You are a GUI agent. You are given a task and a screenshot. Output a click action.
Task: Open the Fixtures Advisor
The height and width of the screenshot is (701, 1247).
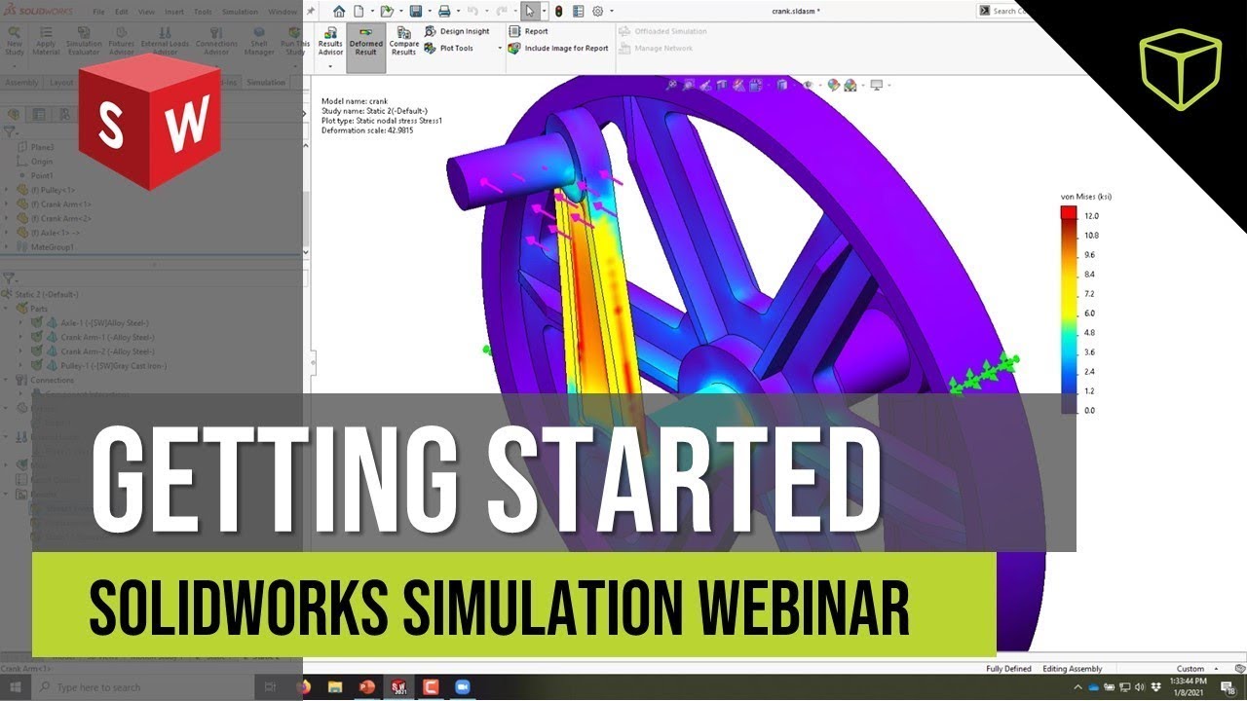point(121,40)
